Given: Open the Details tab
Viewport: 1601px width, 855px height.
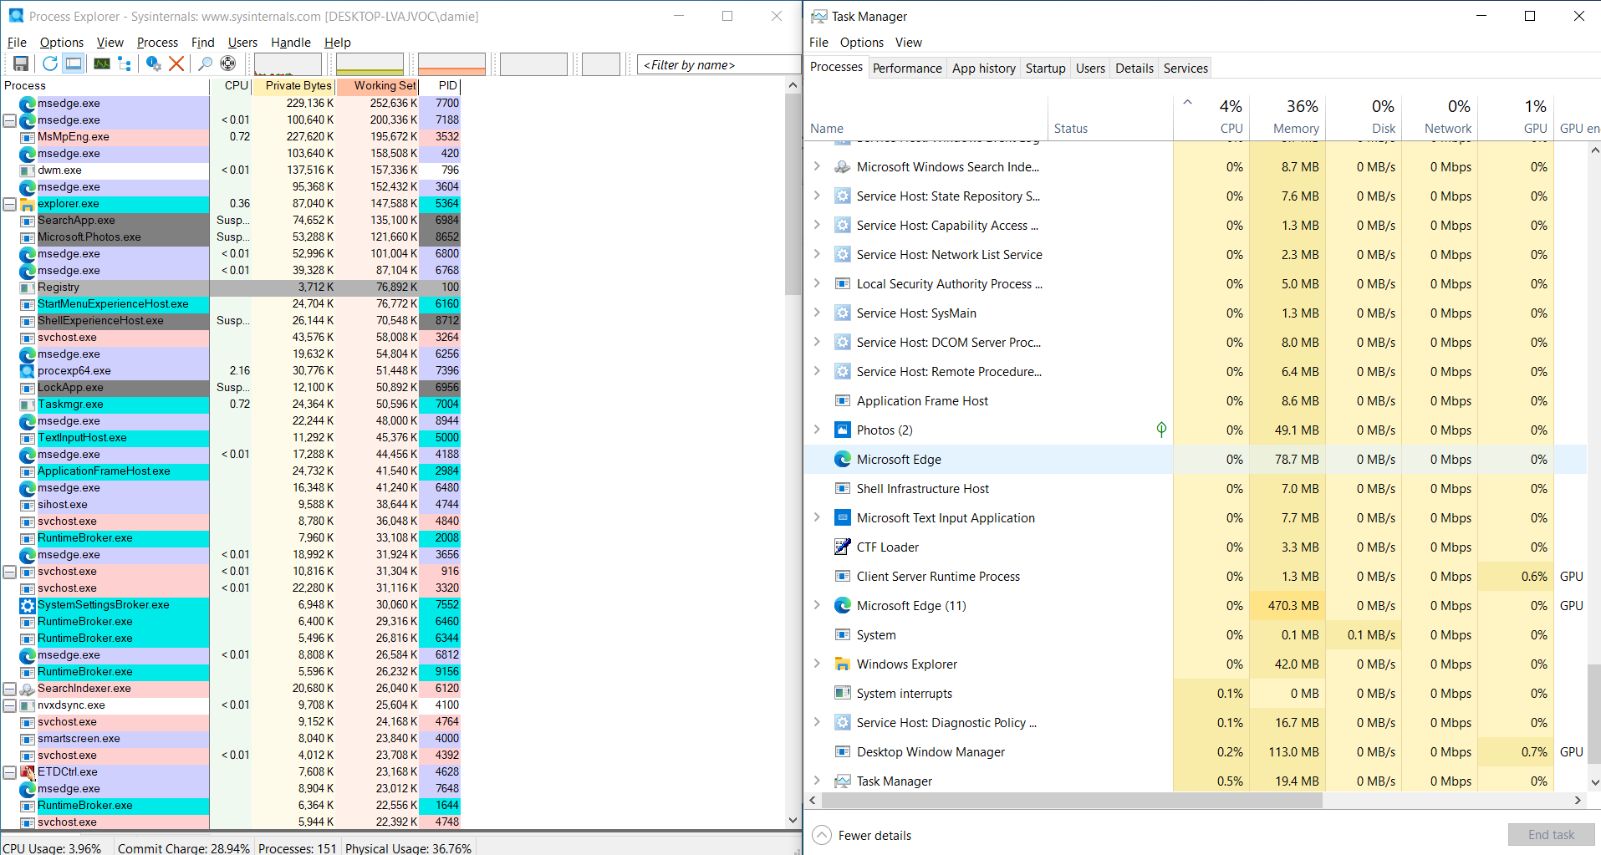Looking at the screenshot, I should click(x=1134, y=69).
